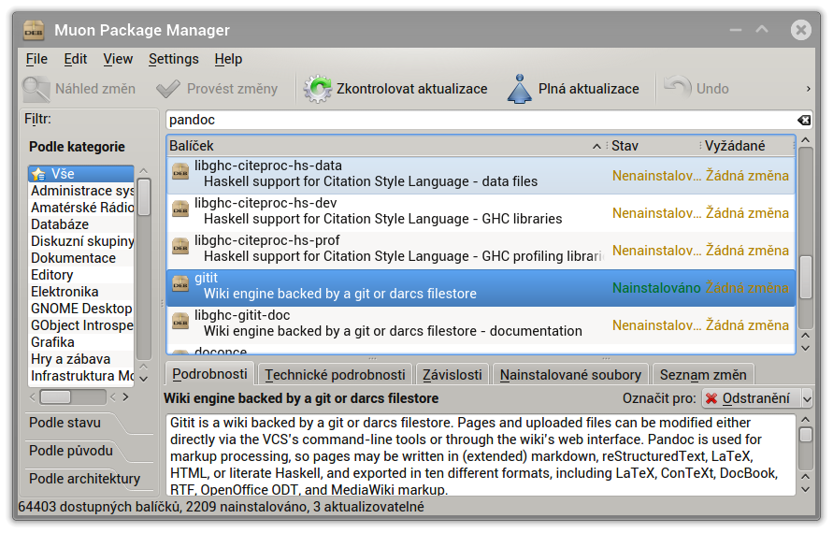This screenshot has width=833, height=533.
Task: Select the libghc-gitit-doc package name
Action: (242, 315)
